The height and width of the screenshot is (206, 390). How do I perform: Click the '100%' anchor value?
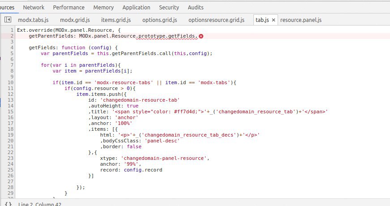(x=124, y=124)
